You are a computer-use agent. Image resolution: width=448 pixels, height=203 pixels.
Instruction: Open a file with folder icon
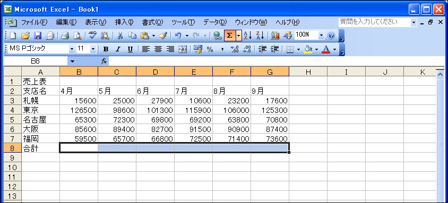tap(25, 36)
